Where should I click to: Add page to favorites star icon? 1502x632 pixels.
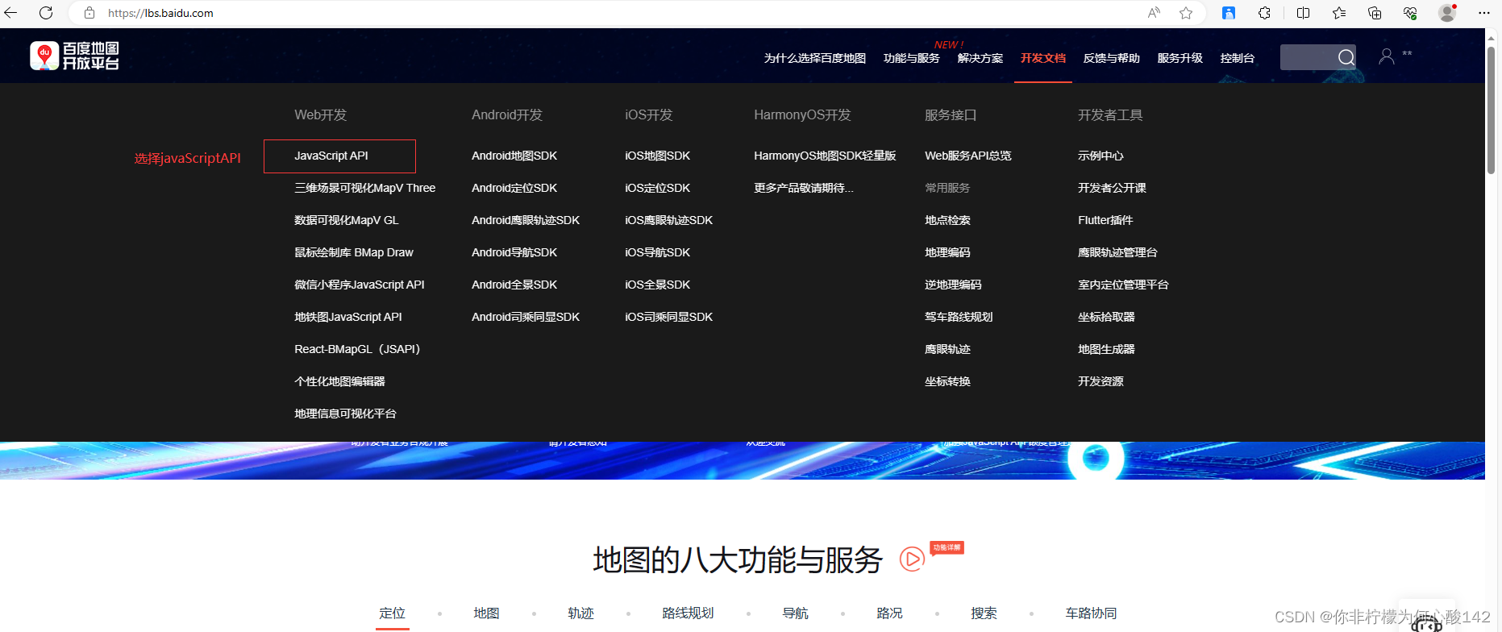[x=1186, y=13]
